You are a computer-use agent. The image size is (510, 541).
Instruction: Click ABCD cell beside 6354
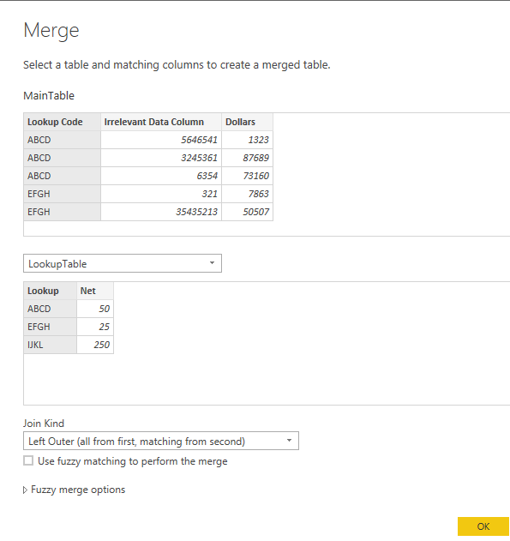pos(62,176)
